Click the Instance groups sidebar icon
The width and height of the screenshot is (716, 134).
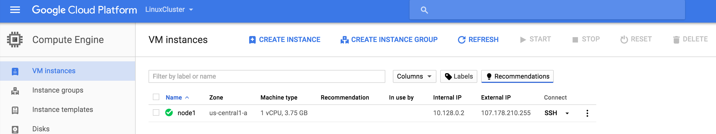pyautogui.click(x=15, y=91)
